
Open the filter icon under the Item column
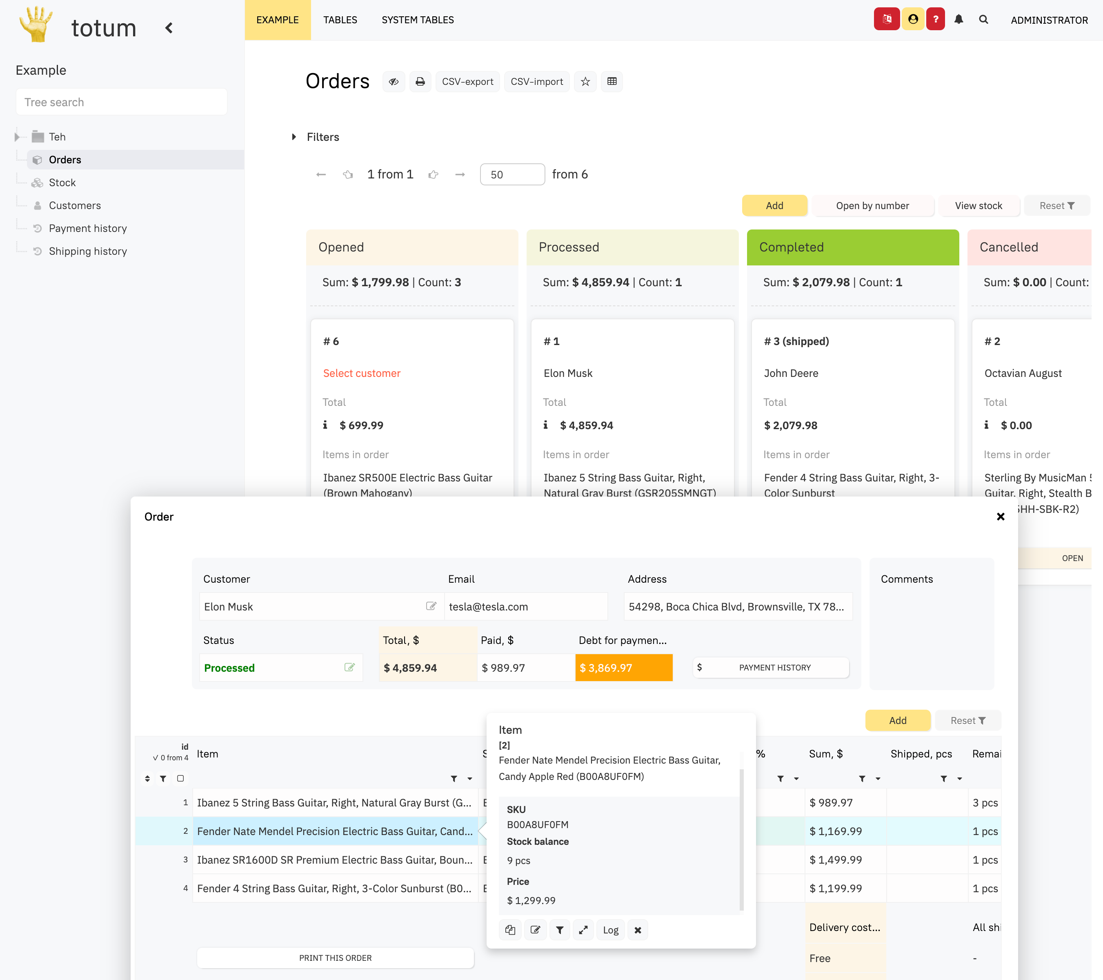click(x=455, y=779)
